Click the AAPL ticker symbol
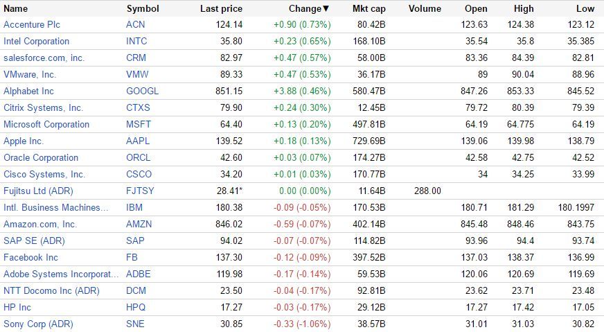The width and height of the screenshot is (604, 332). click(x=138, y=141)
